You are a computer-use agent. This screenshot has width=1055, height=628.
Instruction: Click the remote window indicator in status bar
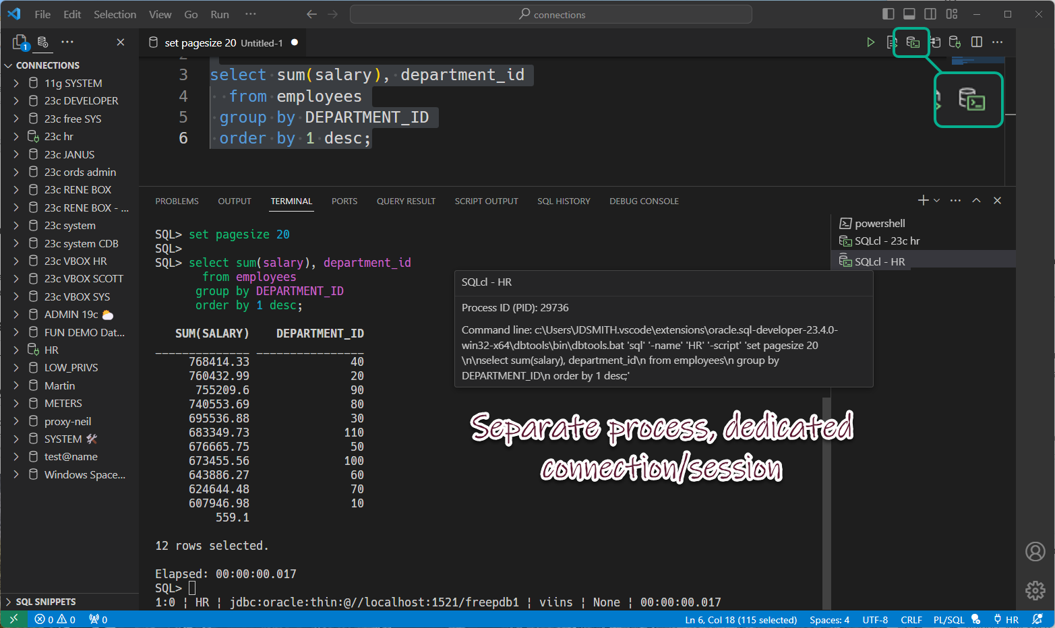13,619
